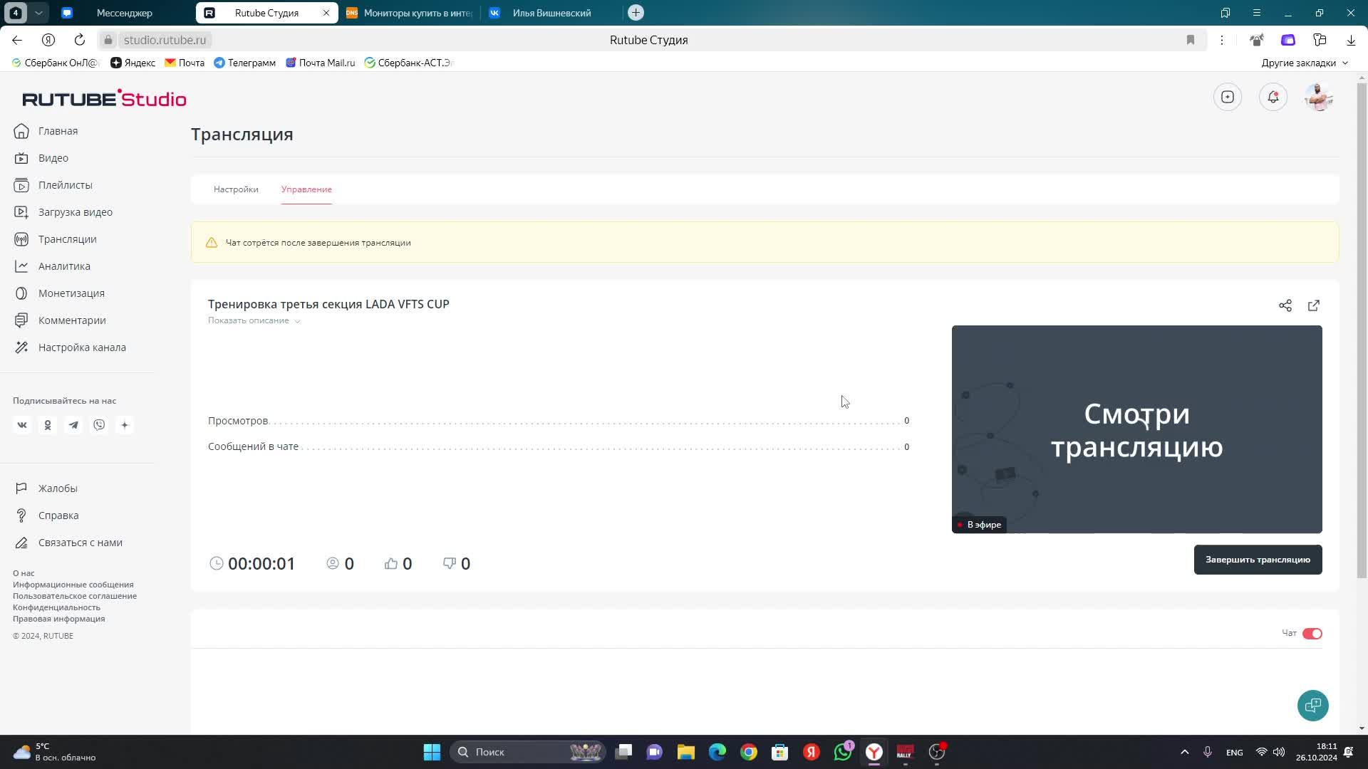
Task: Open the Пользовательское соглашение link
Action: coord(75,596)
